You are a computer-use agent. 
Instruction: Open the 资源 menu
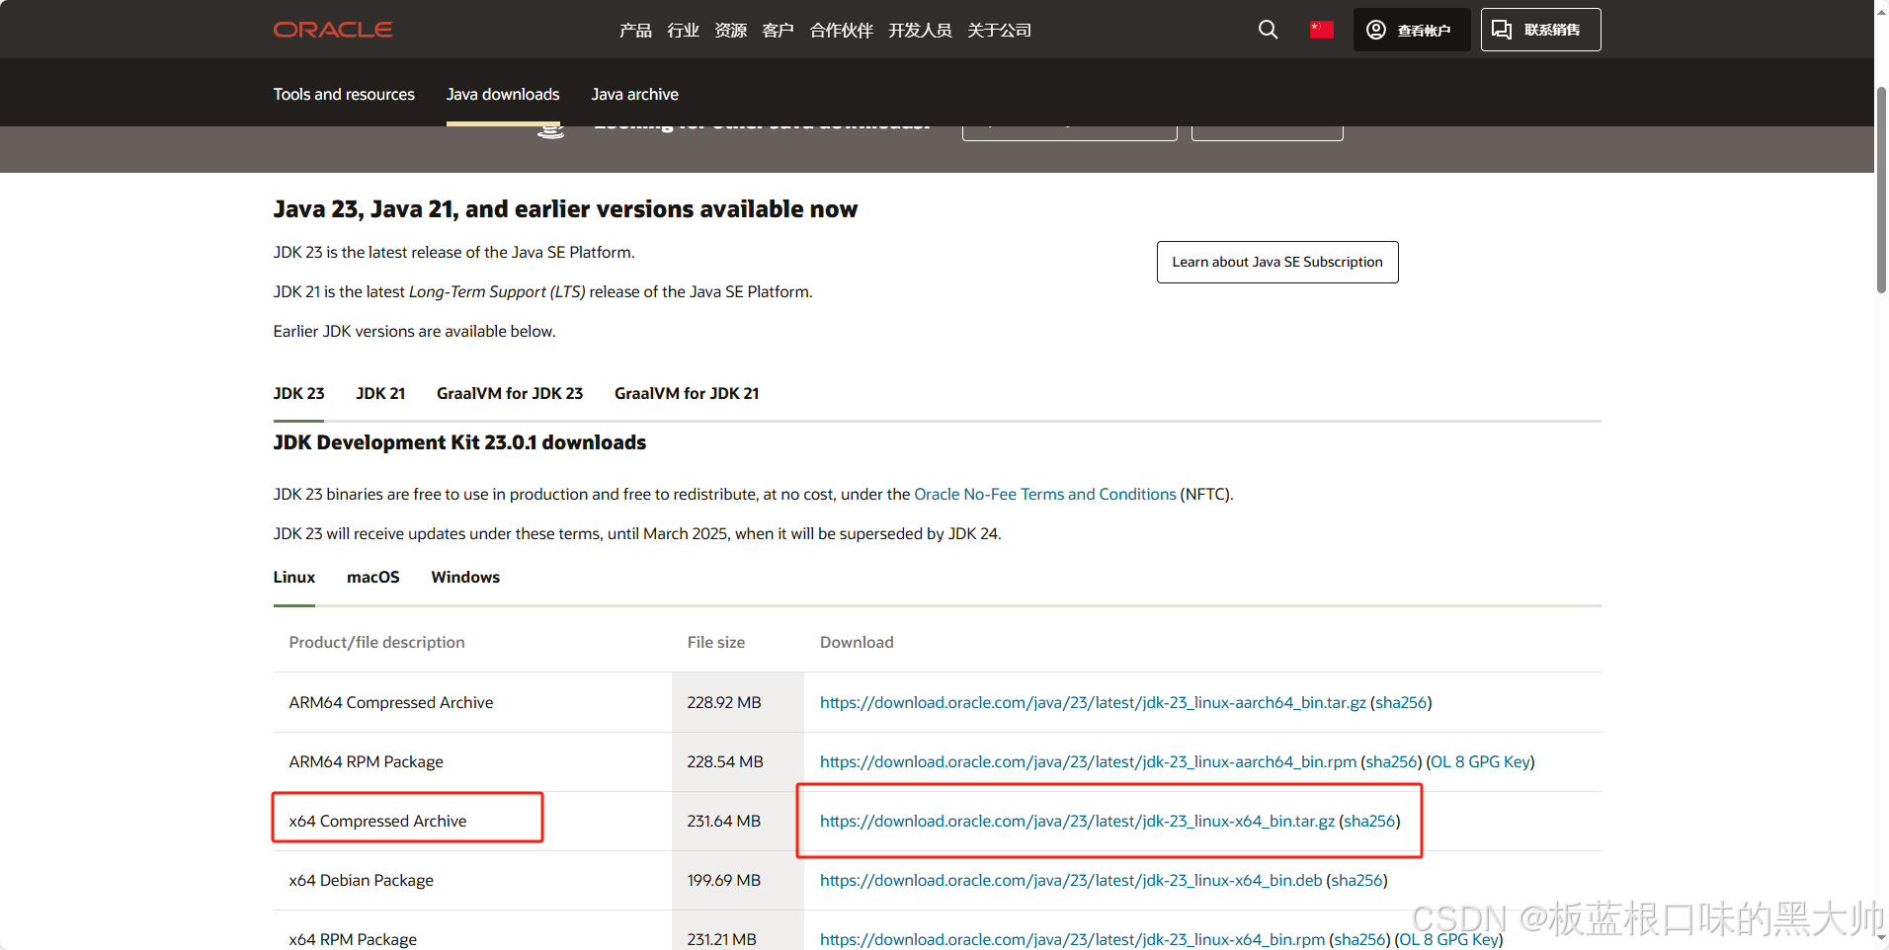coord(730,31)
